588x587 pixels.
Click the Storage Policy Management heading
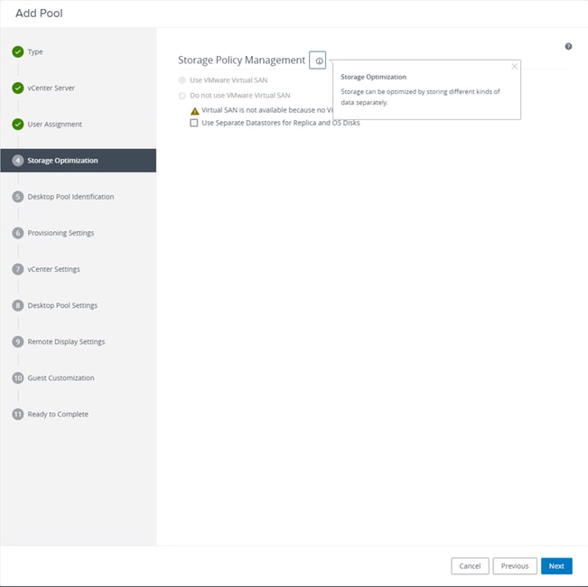241,61
